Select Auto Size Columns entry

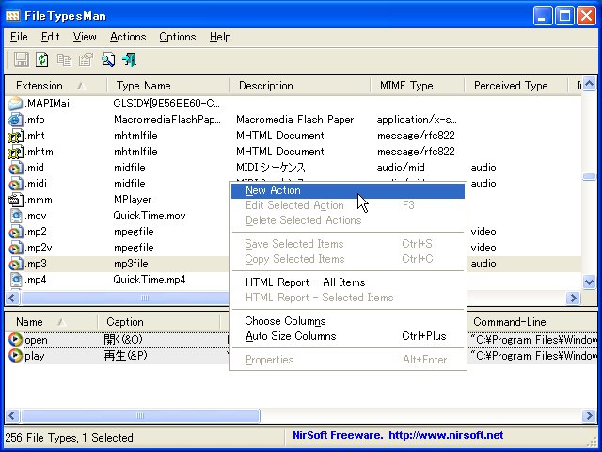pyautogui.click(x=348, y=336)
